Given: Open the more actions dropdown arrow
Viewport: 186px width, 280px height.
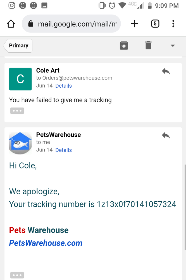Looking at the screenshot, I should click(x=173, y=46).
